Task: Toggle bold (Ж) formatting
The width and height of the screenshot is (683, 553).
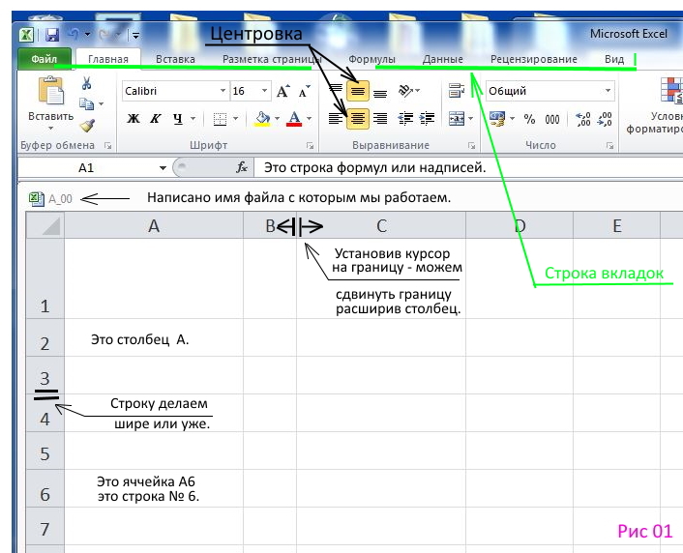Action: click(x=134, y=119)
